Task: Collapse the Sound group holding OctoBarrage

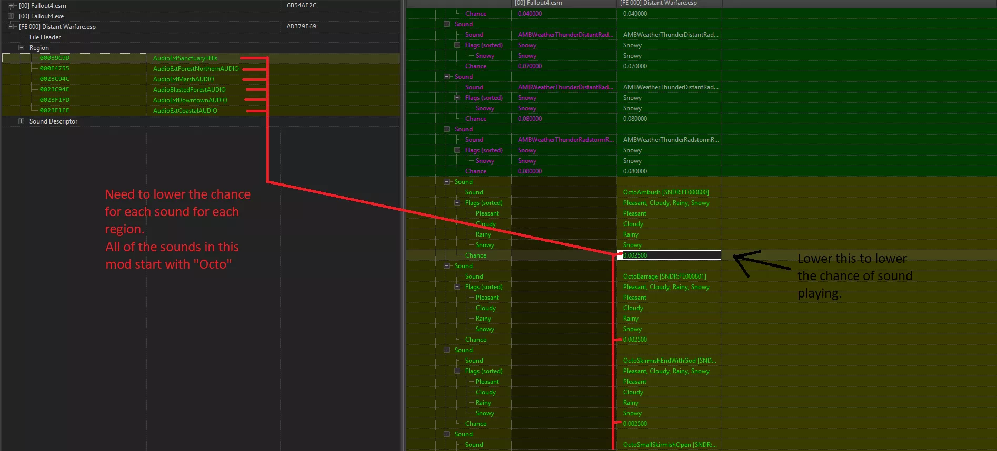Action: pyautogui.click(x=446, y=266)
